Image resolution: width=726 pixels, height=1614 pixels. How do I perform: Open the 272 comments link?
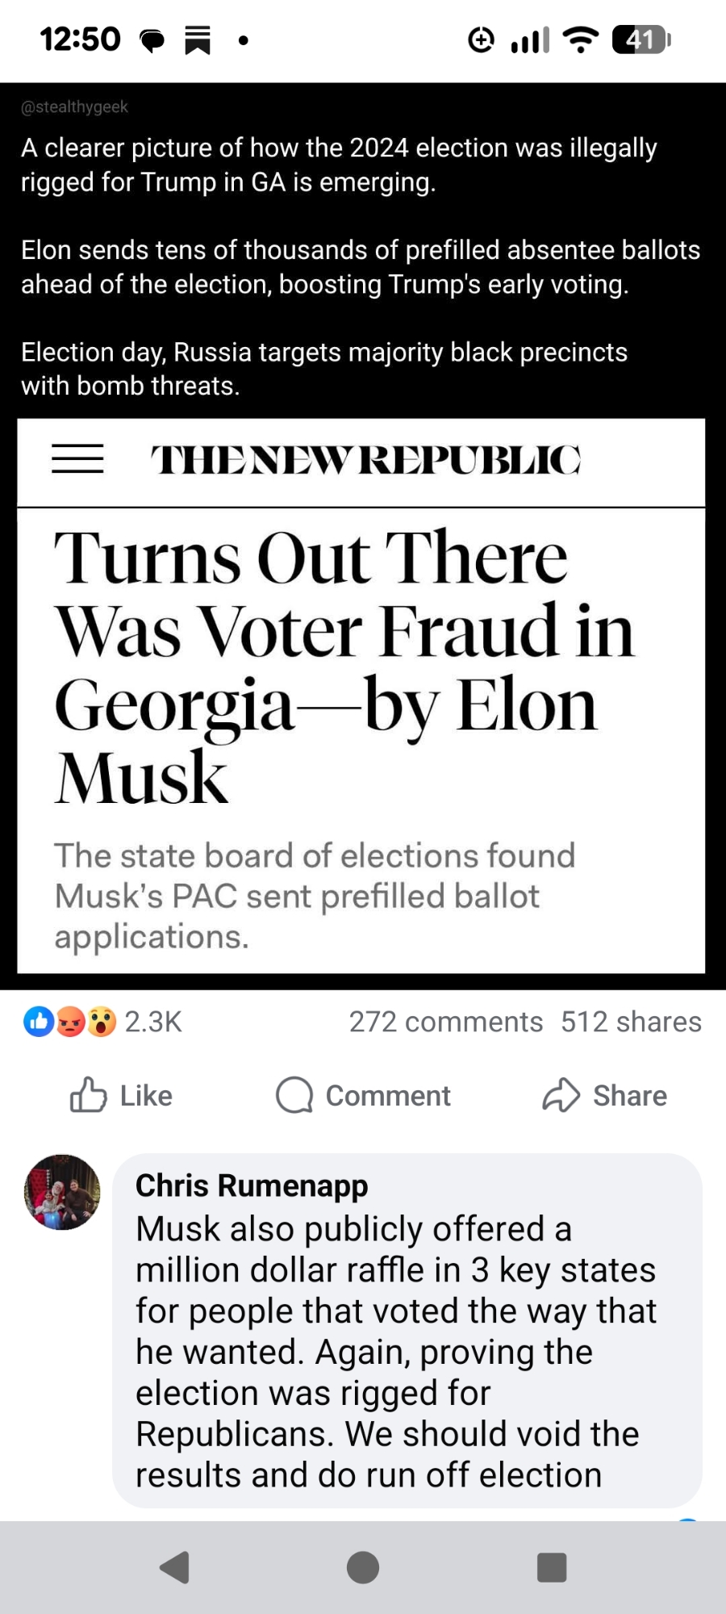445,1022
